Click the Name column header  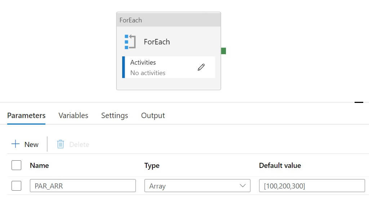[39, 165]
